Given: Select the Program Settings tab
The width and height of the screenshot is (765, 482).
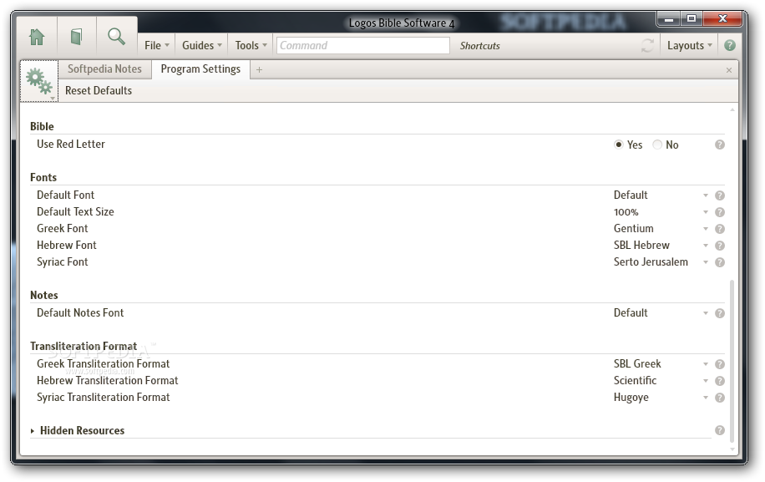Looking at the screenshot, I should 200,68.
